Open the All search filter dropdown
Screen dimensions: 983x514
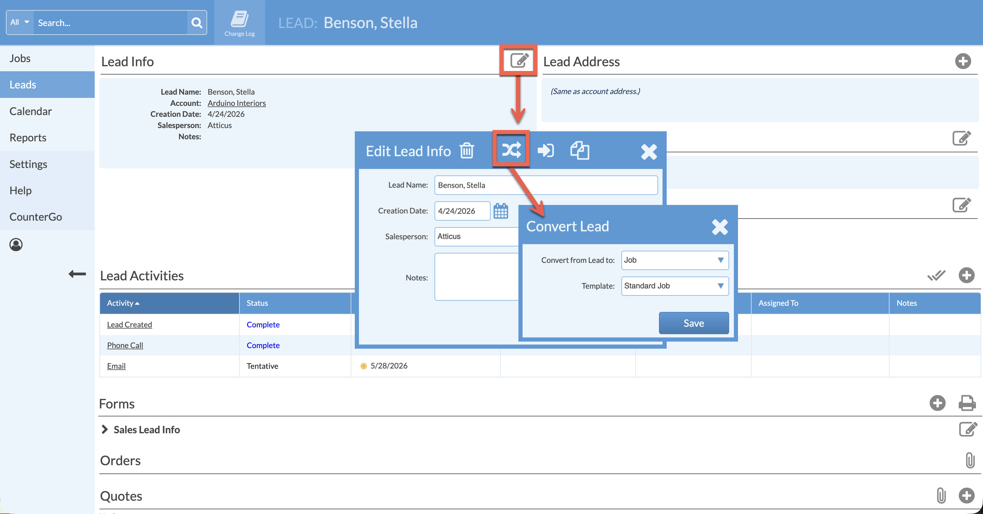point(20,22)
